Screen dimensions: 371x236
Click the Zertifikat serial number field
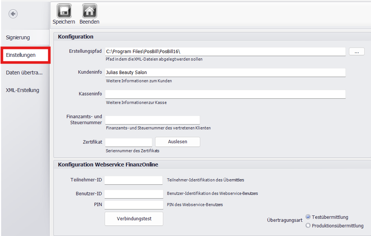(x=129, y=142)
